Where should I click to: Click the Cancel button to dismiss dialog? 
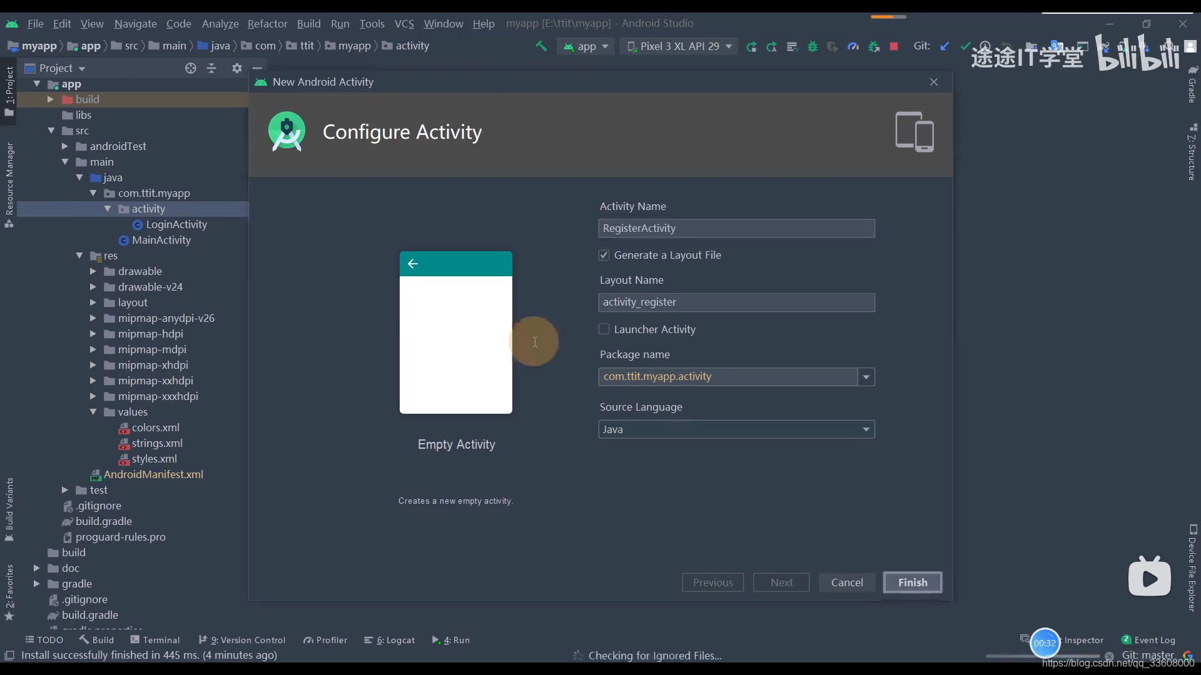[x=847, y=582]
